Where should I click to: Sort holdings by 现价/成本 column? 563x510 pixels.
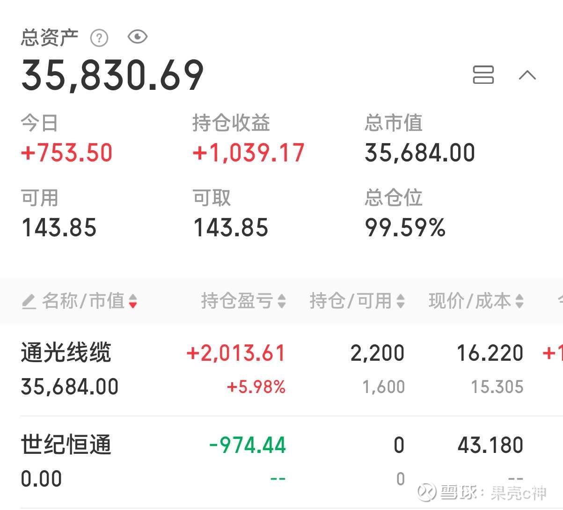[x=475, y=301]
